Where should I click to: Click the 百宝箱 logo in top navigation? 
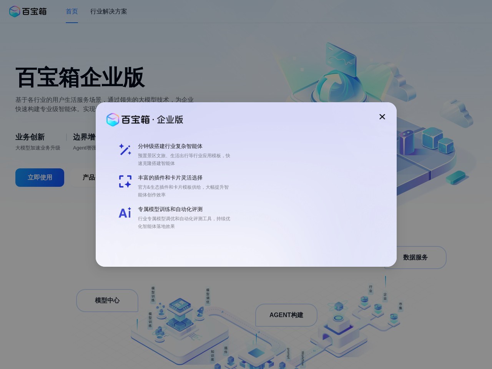coord(28,12)
